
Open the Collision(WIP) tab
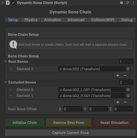(103, 20)
